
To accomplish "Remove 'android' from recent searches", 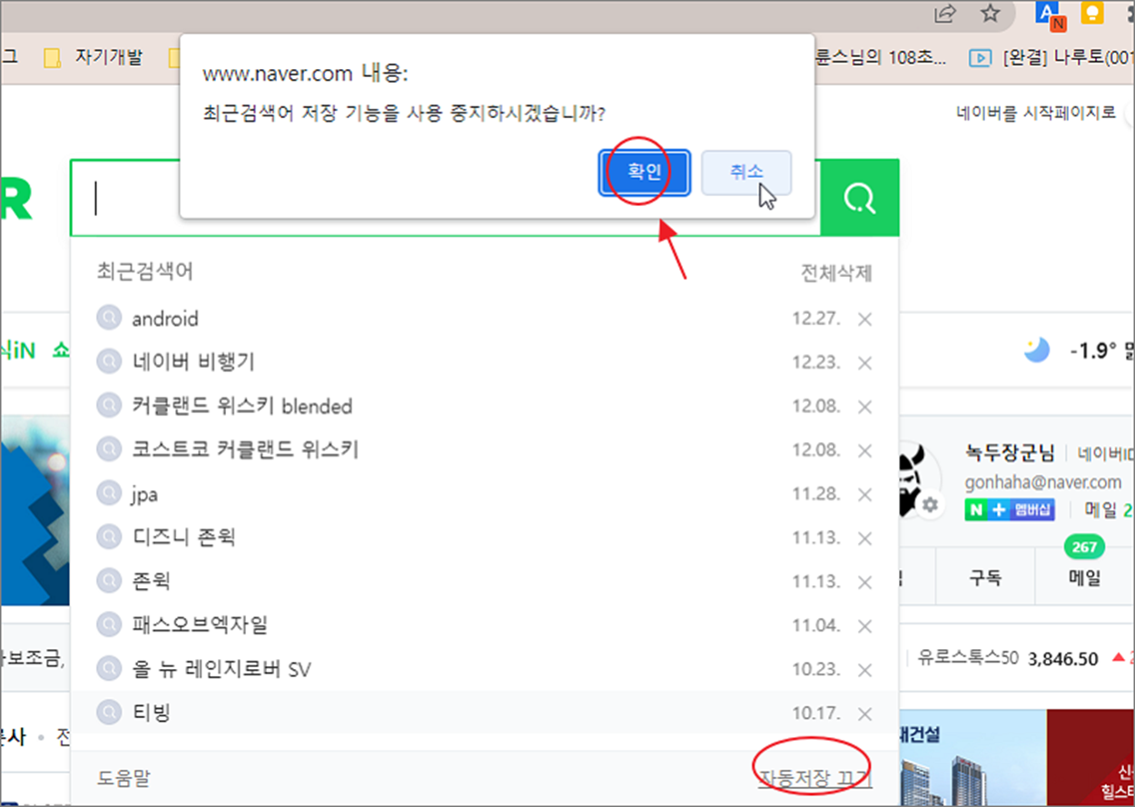I will pyautogui.click(x=864, y=320).
